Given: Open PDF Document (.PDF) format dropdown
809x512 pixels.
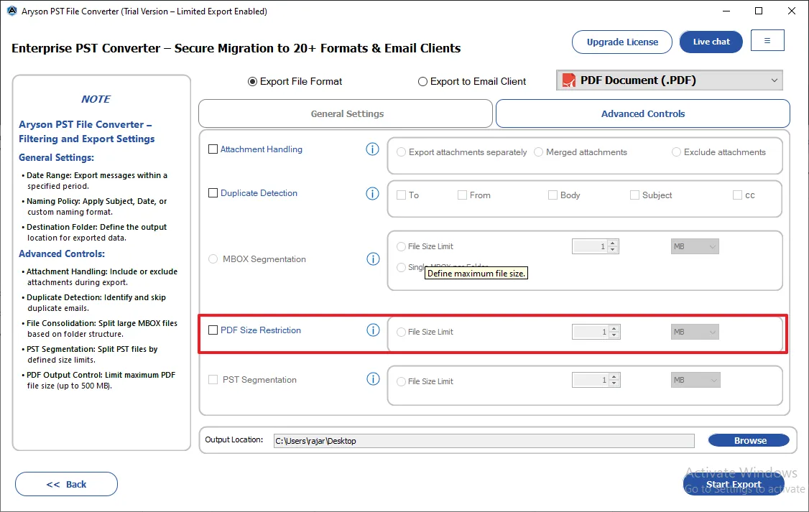Looking at the screenshot, I should click(x=669, y=80).
